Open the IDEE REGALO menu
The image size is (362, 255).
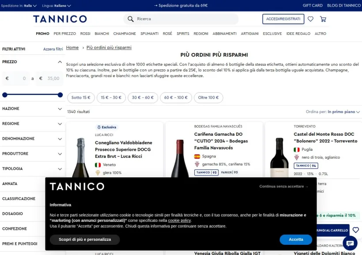click(298, 34)
